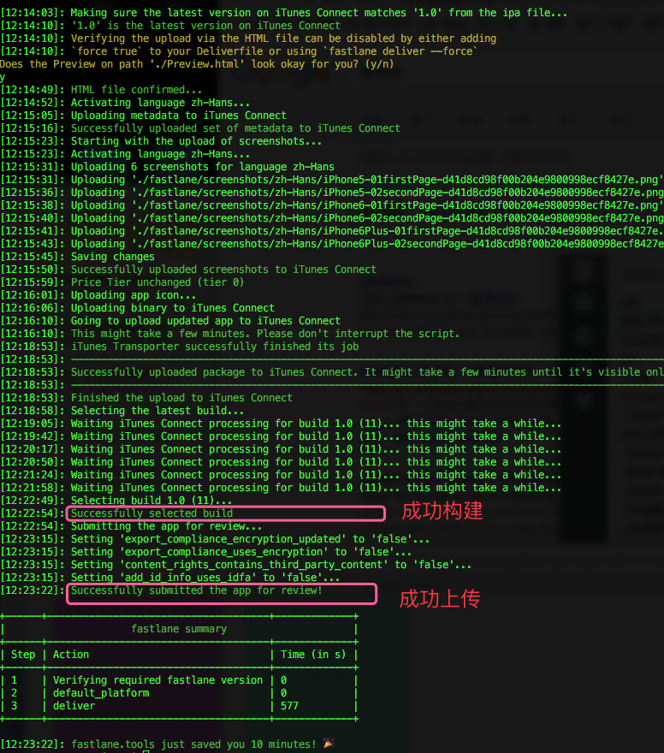Click the party popper emoji at bottom

click(329, 744)
